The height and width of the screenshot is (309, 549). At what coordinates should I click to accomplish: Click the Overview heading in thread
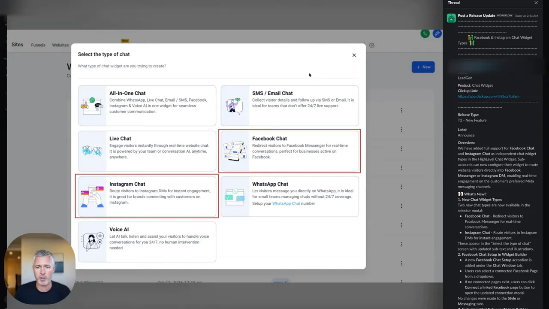click(x=466, y=142)
